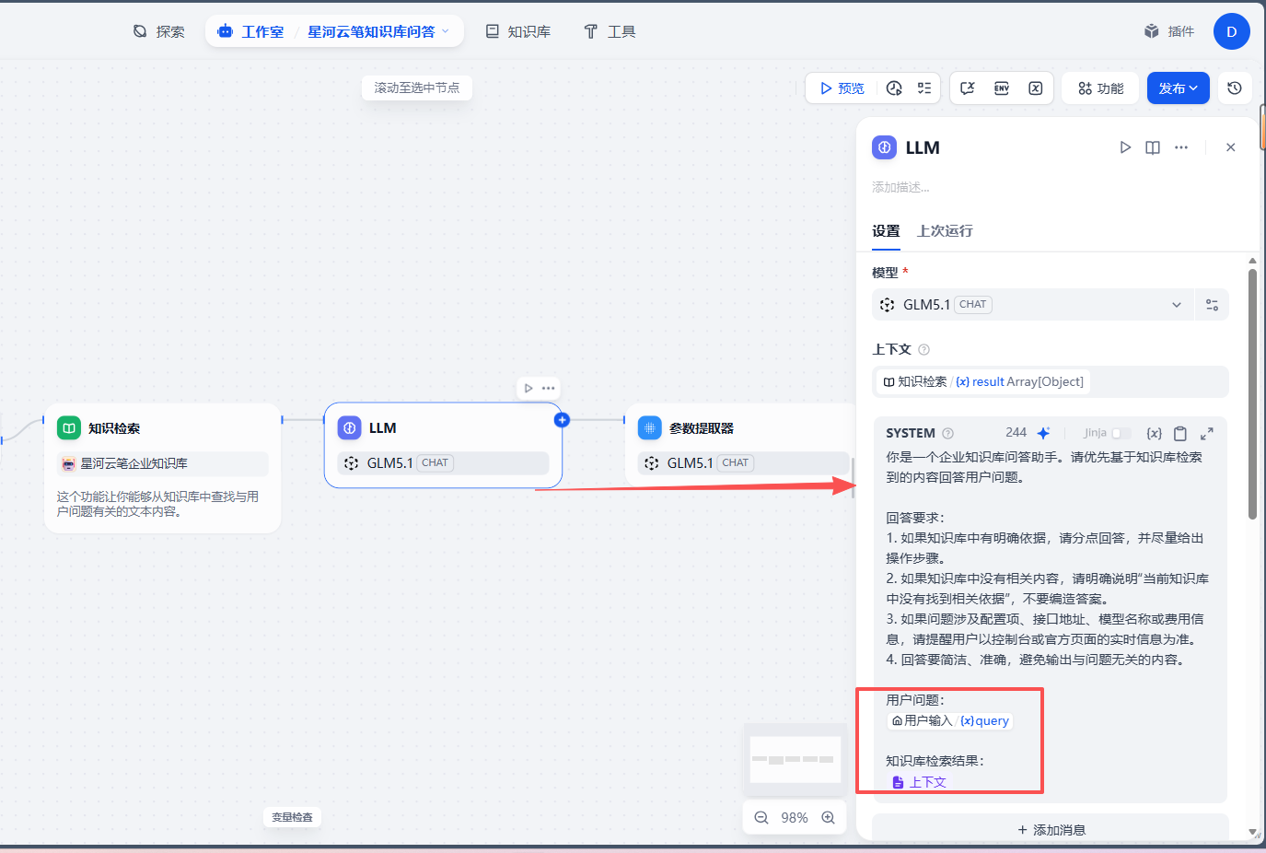Open version history clock icon
Screen dimensions: 1266x853
(1235, 88)
